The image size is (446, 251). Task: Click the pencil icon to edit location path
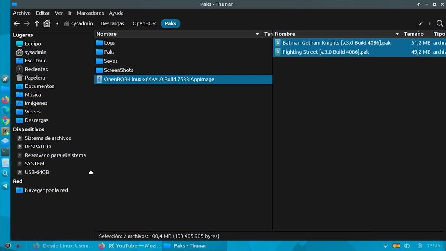click(x=421, y=23)
